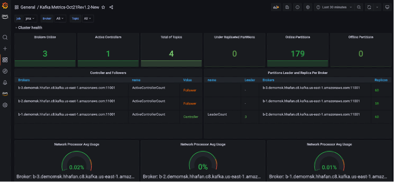
Task: Open the Last 30 minutes time picker
Action: tap(334, 7)
